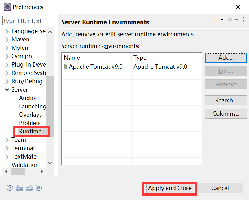Click the type filter text field
The width and height of the screenshot is (249, 200).
(28, 21)
